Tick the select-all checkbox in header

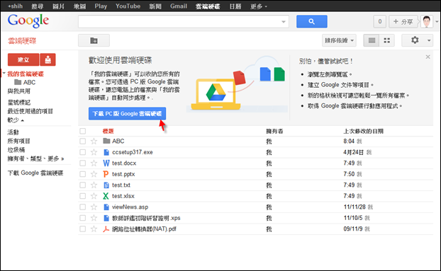[82, 131]
